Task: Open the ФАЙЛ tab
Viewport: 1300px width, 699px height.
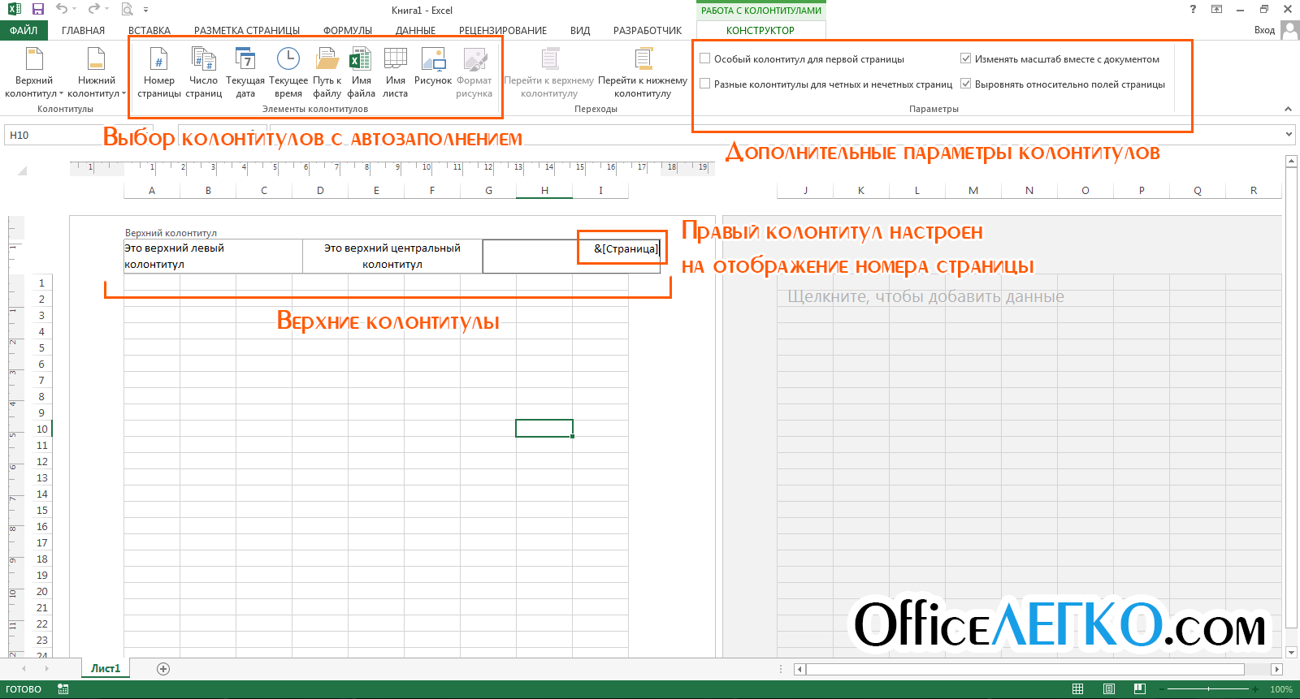Action: coord(24,30)
